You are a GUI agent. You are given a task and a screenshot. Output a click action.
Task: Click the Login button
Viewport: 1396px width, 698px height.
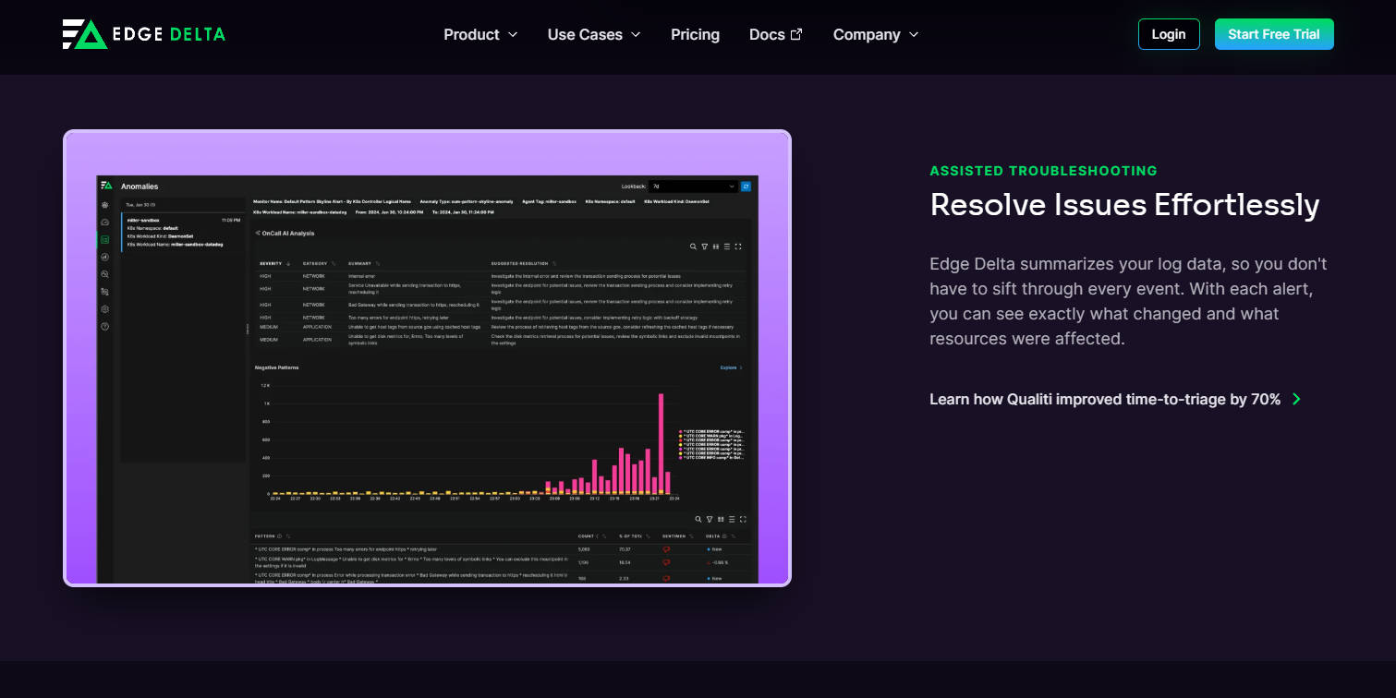(1168, 34)
